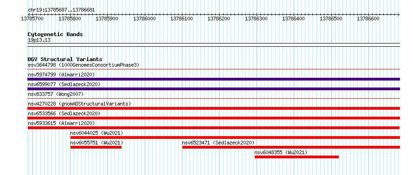Open the nsv6044025 (Wu2021) label
Viewport: 413px width, 175px height.
tap(97, 133)
